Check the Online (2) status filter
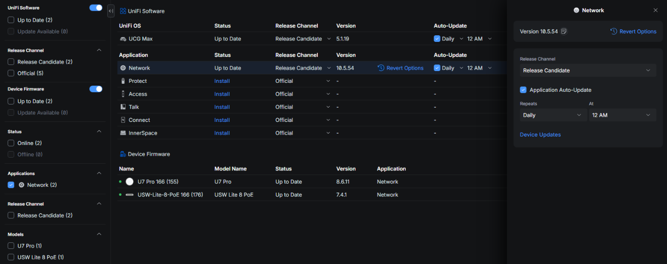The image size is (667, 264). 11,143
